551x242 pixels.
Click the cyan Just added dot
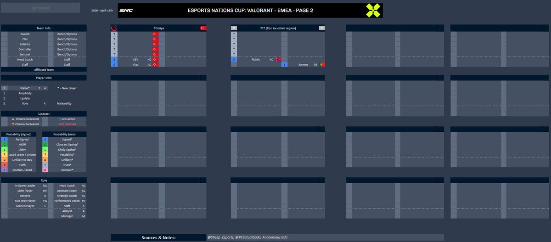(x=60, y=119)
